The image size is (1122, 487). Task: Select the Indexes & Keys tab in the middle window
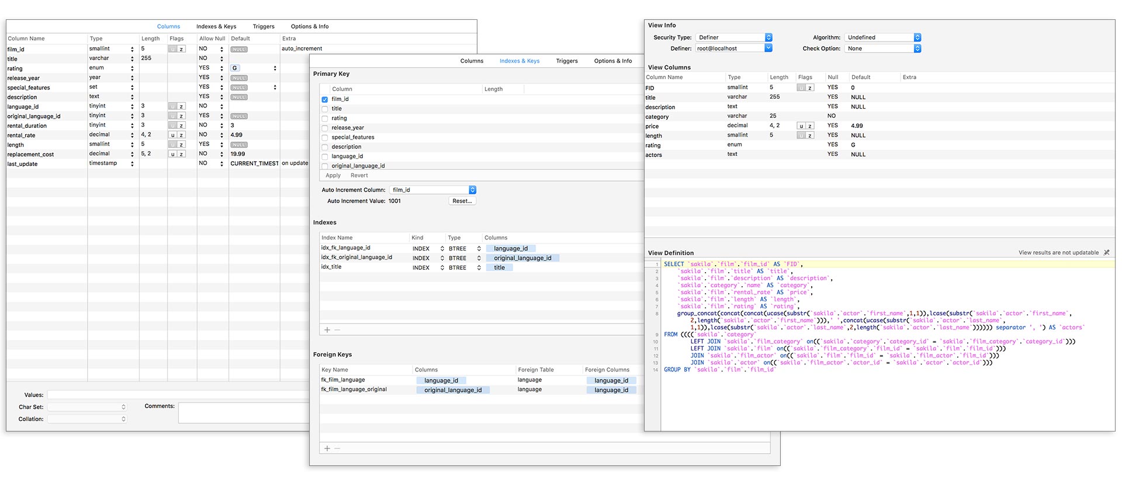[520, 61]
